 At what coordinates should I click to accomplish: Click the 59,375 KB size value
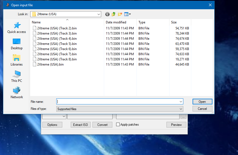pos(182,49)
